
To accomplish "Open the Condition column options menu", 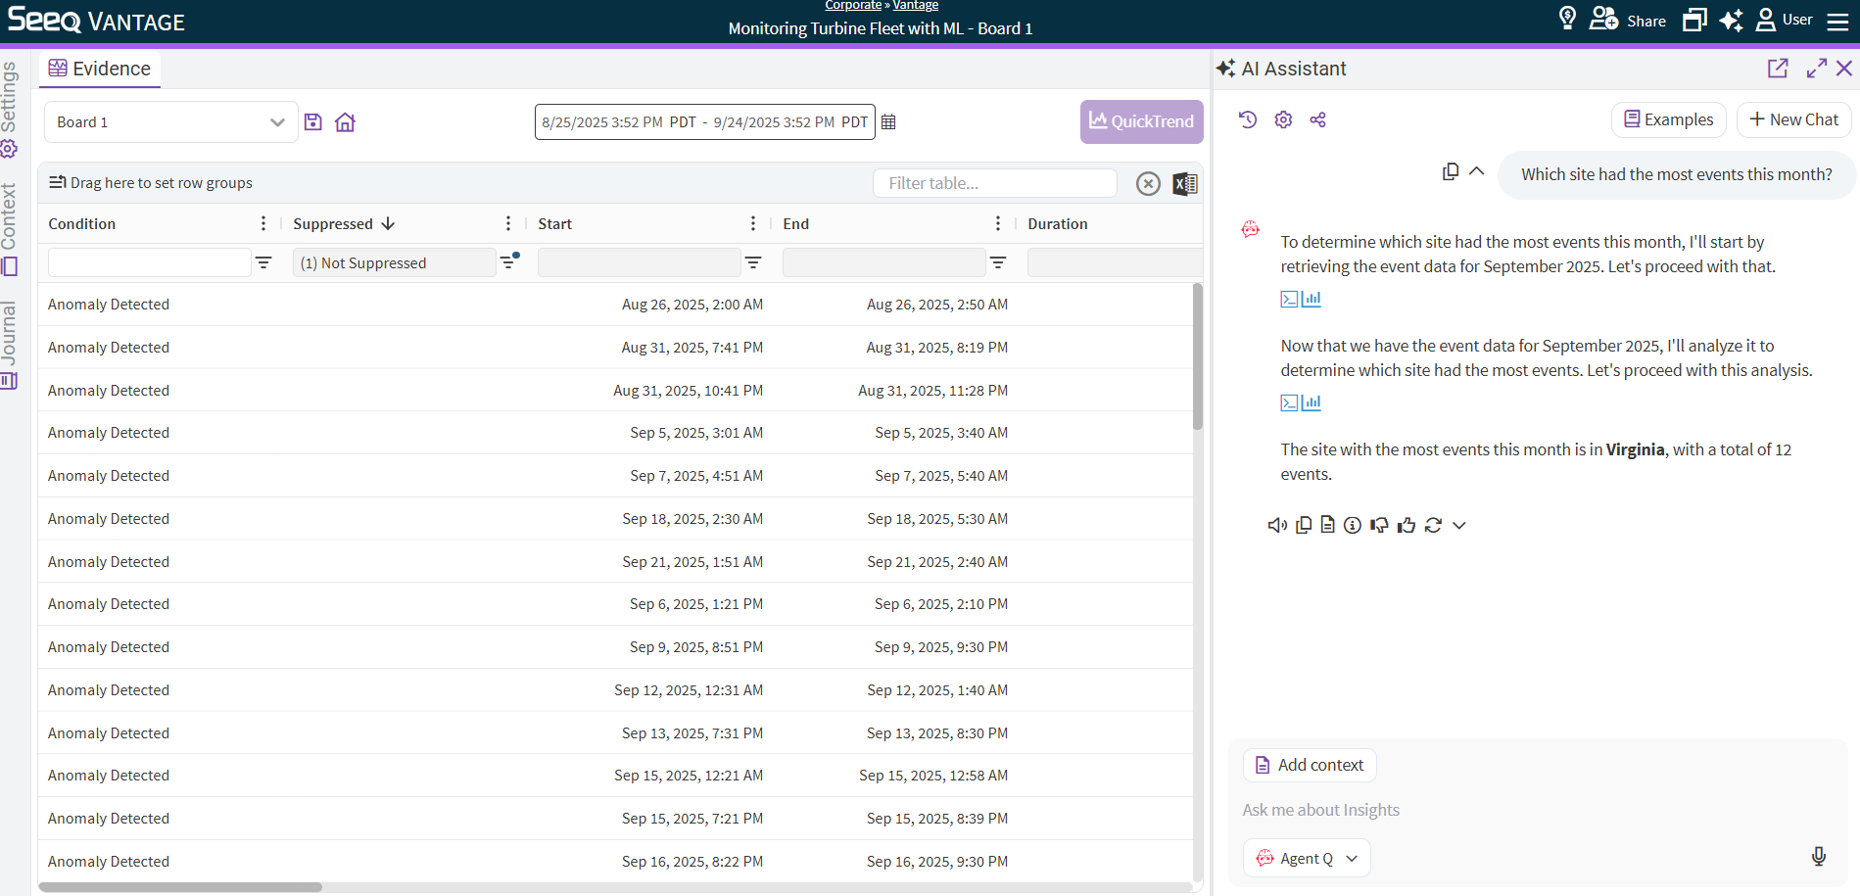I will click(263, 224).
